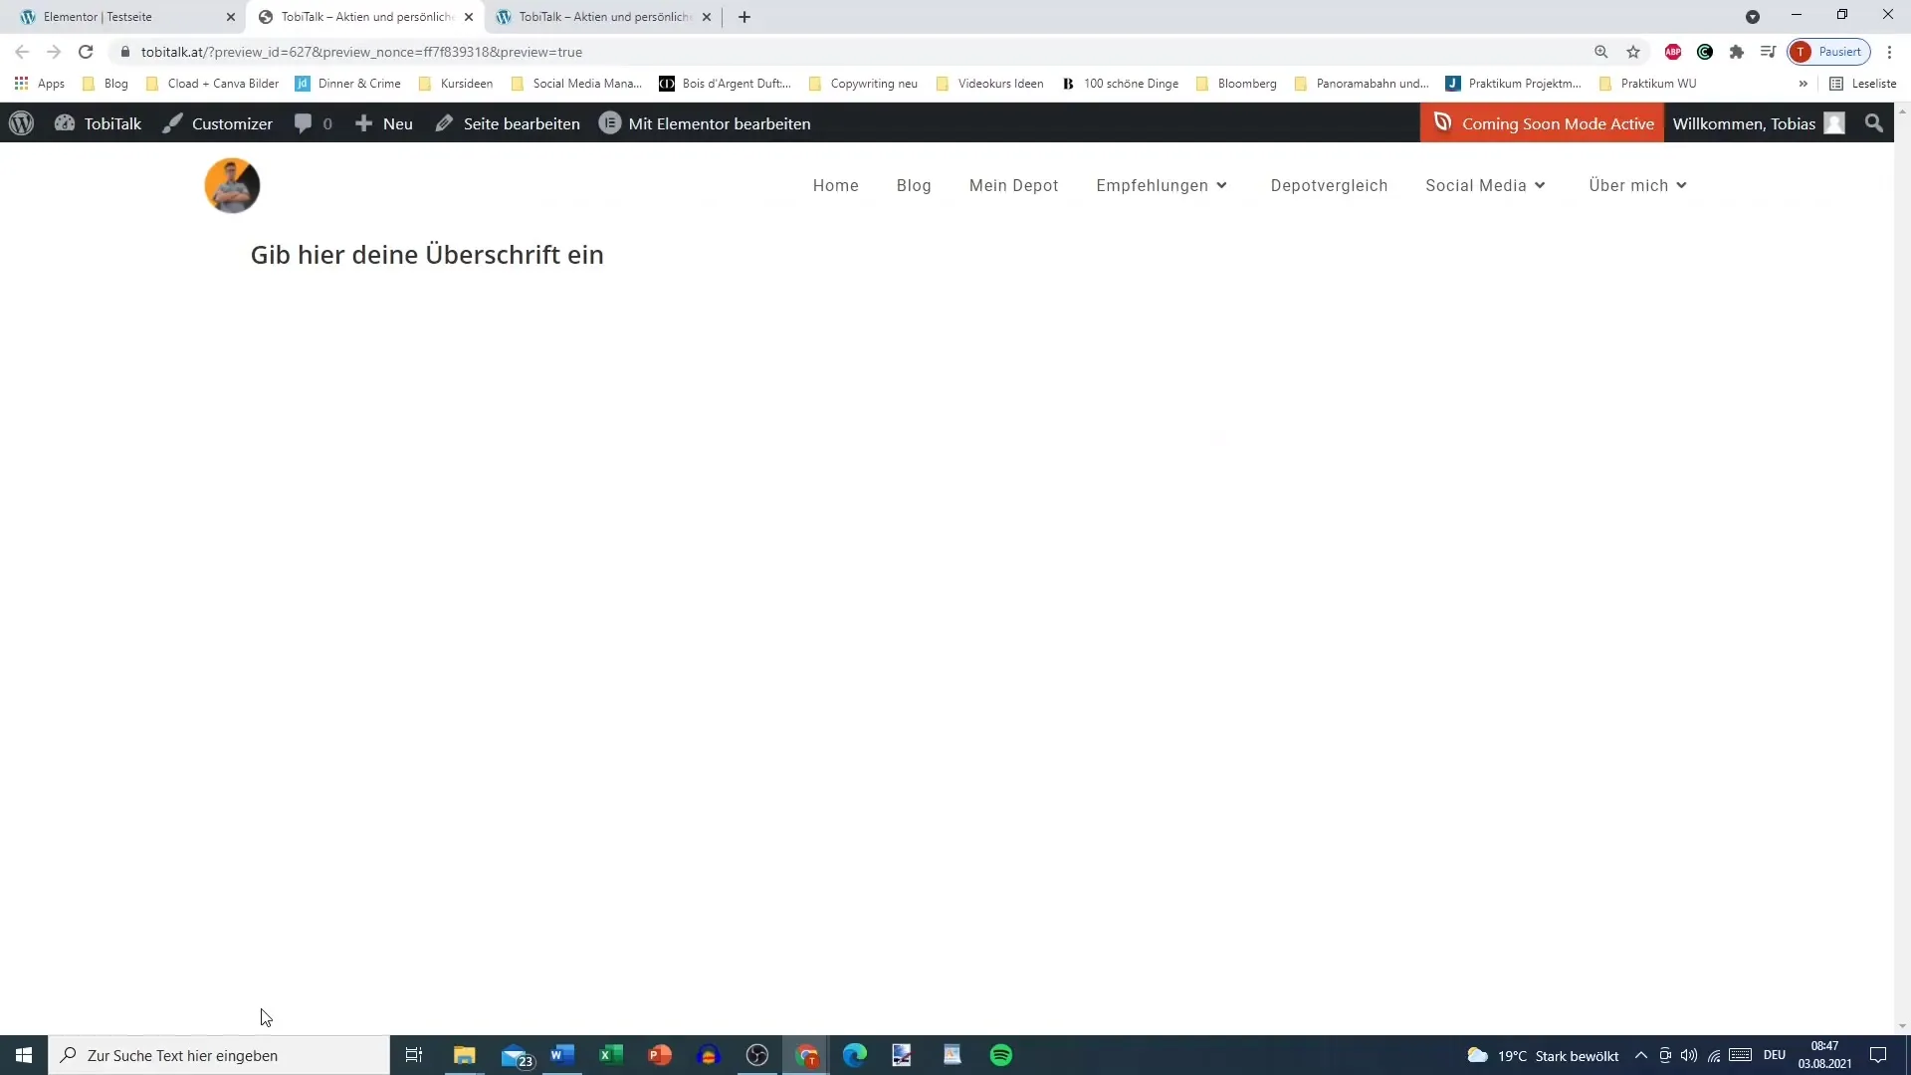The width and height of the screenshot is (1911, 1075).
Task: Close the active TobiTalk preview tab
Action: click(x=469, y=17)
